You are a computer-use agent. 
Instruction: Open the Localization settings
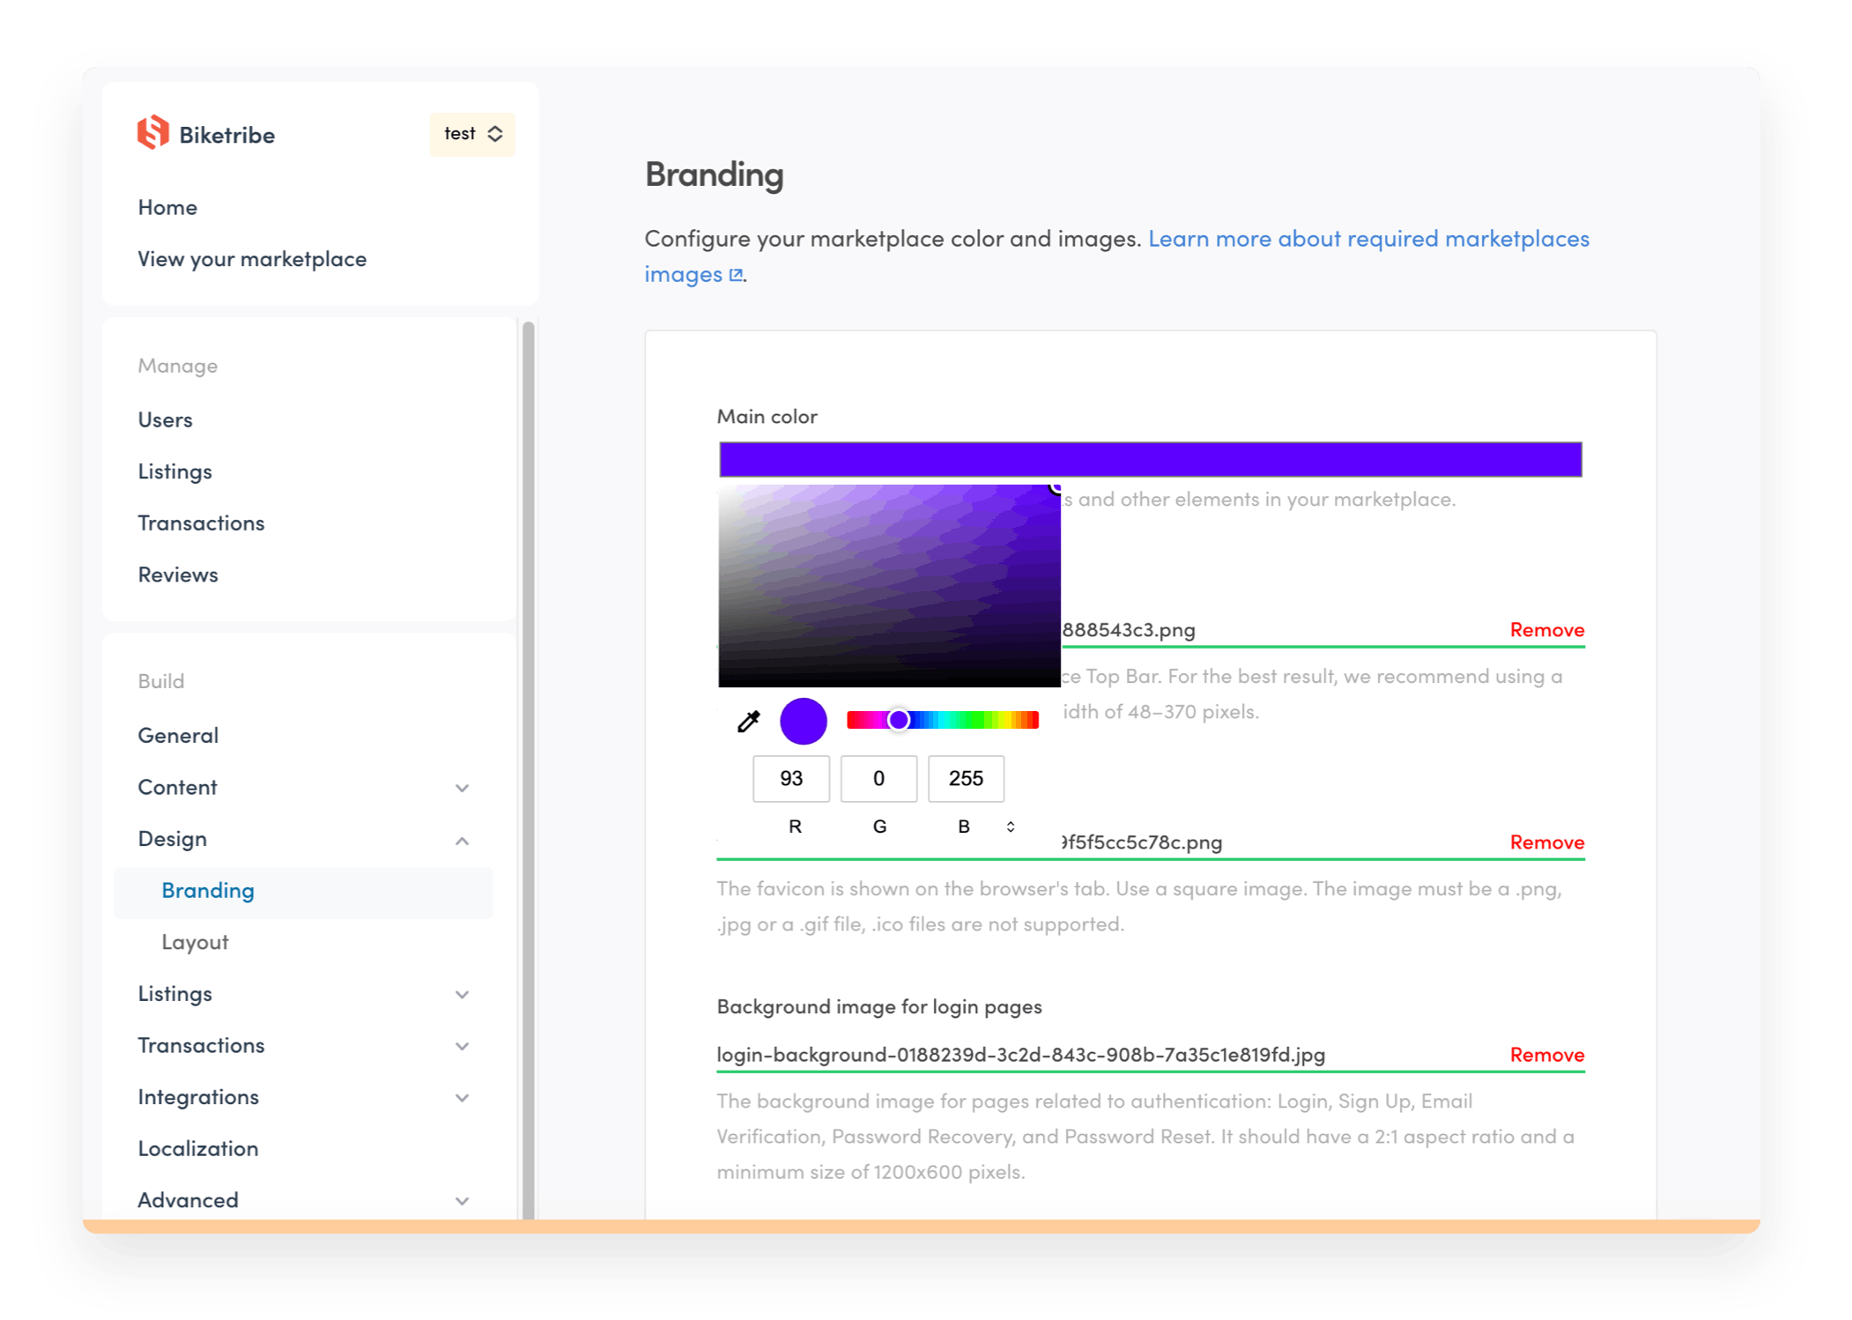coord(198,1147)
